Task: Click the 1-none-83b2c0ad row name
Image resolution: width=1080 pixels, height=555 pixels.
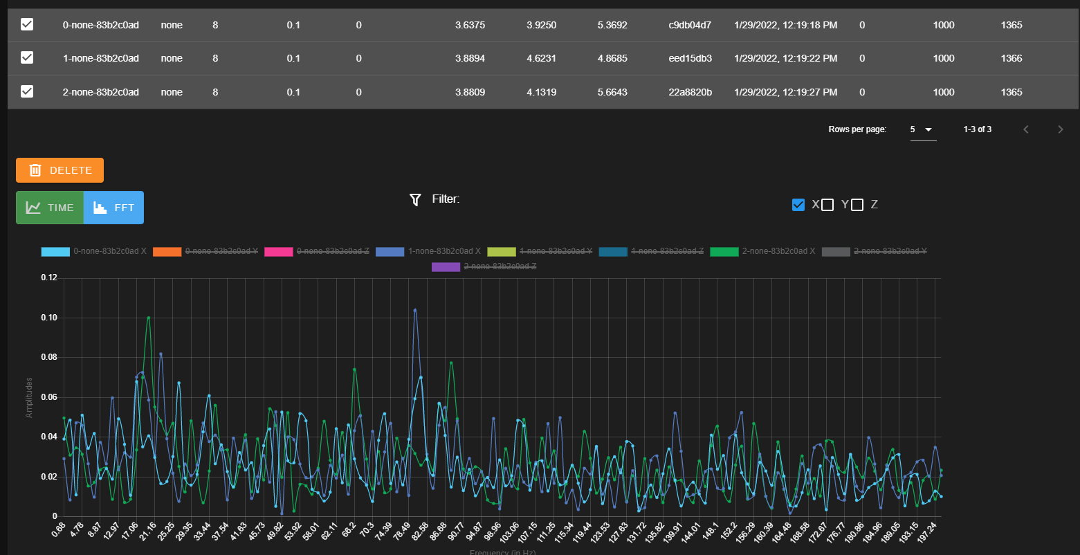Action: tap(101, 58)
